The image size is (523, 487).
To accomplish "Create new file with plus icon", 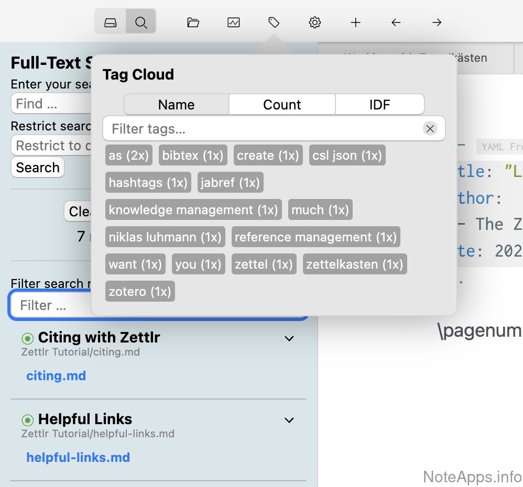I will 356,23.
